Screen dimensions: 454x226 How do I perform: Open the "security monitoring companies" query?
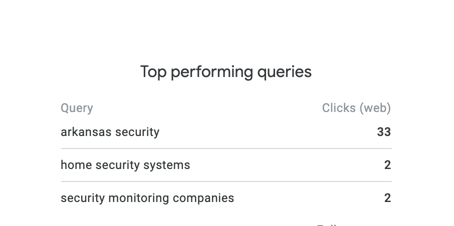click(147, 198)
